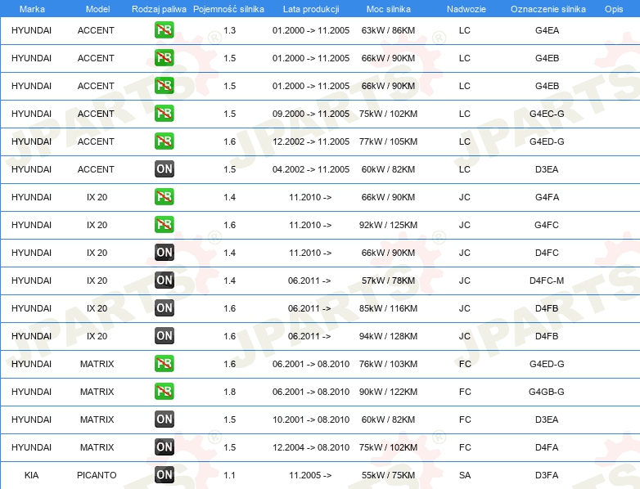This screenshot has height=489, width=640.
Task: Select body code SA
Action: (x=465, y=475)
